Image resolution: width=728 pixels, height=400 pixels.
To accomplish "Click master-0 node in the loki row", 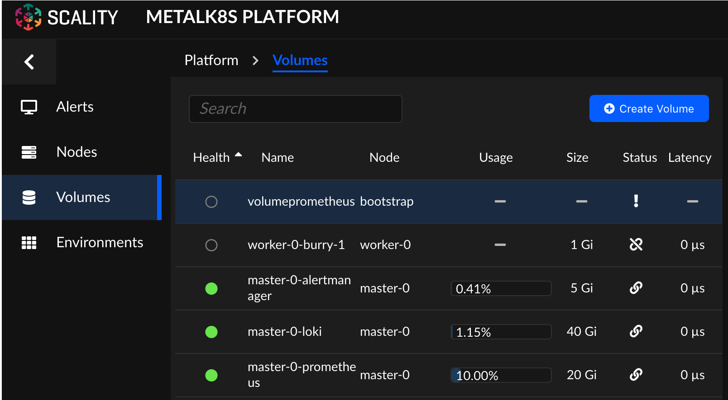I will pyautogui.click(x=385, y=331).
